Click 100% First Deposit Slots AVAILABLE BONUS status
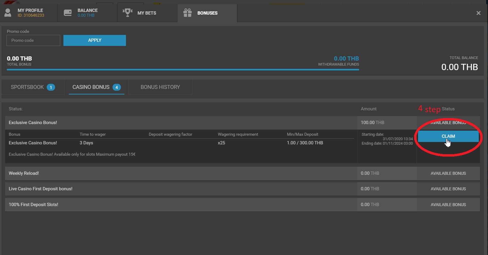488x255 pixels. click(x=448, y=205)
